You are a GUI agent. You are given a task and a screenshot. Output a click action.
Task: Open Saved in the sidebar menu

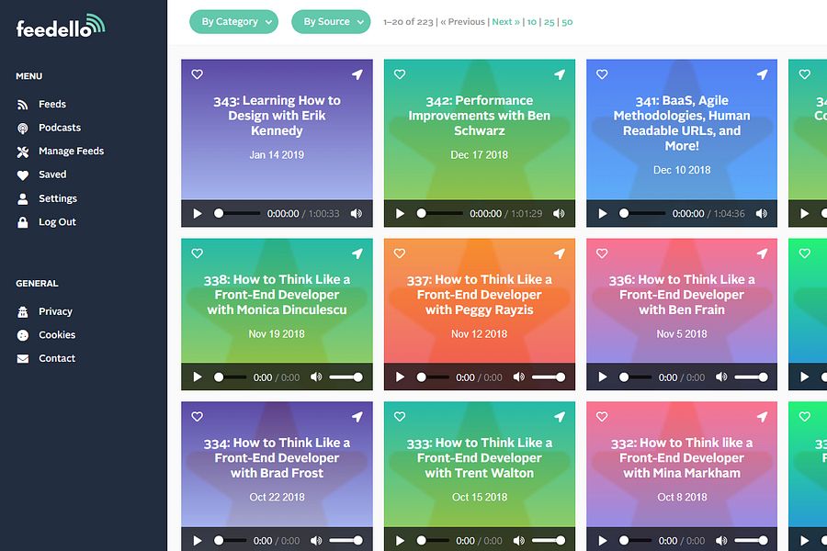coord(52,174)
